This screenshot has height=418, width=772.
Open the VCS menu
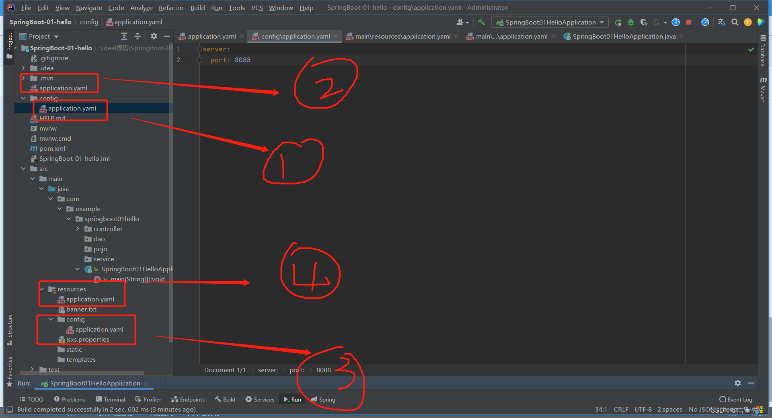pos(257,8)
